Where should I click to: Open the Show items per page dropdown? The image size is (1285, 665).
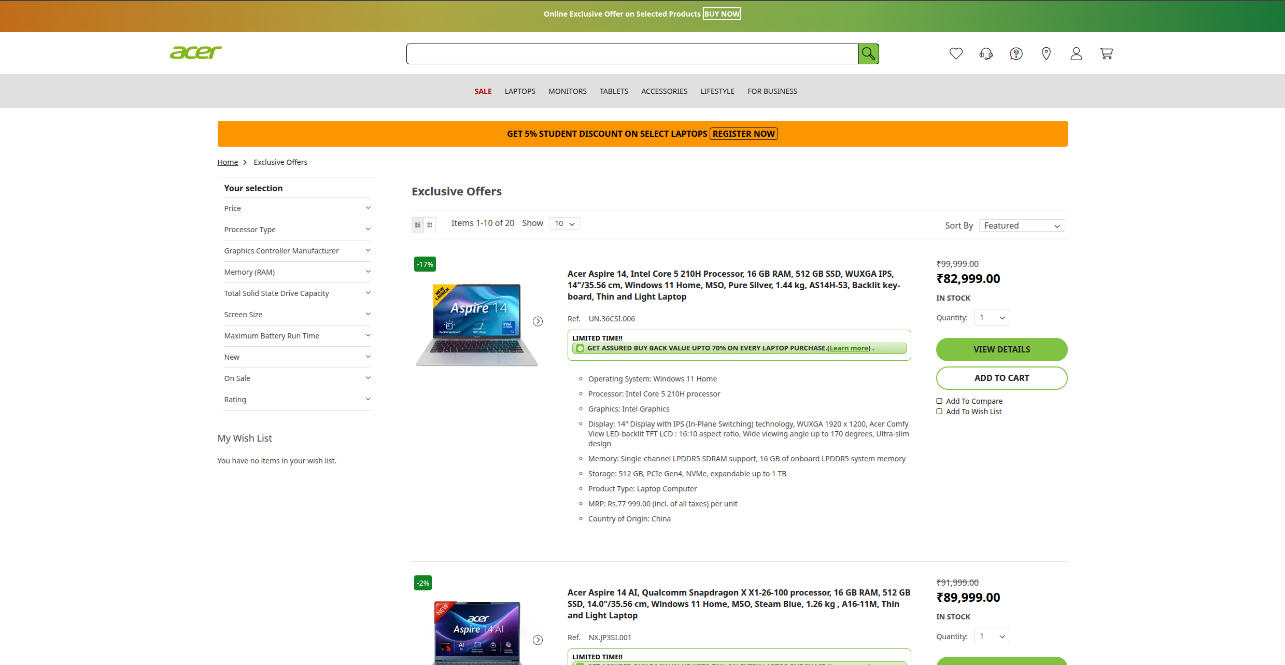point(564,223)
